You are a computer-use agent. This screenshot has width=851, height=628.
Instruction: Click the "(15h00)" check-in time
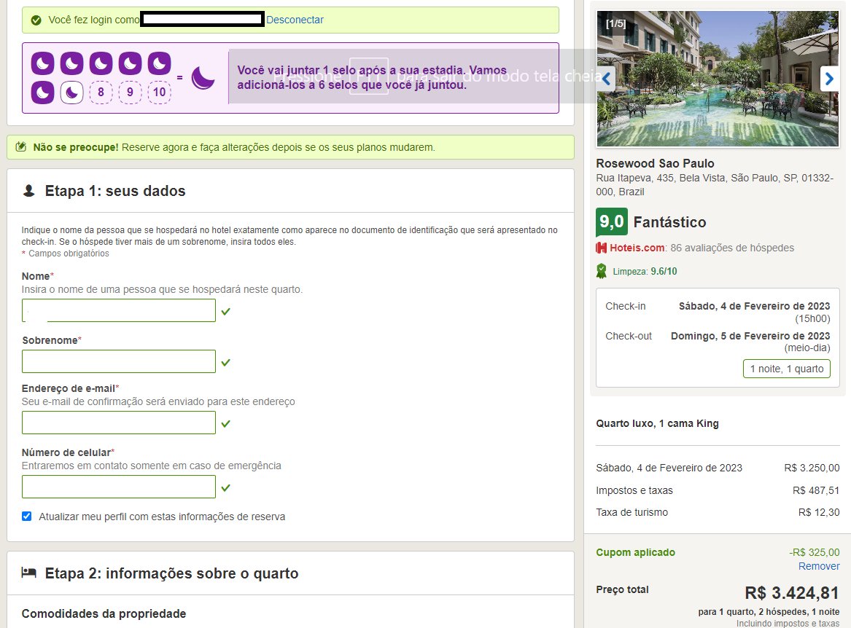click(812, 318)
